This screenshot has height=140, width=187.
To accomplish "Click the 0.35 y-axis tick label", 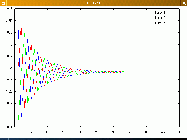I will (x=9, y=68).
